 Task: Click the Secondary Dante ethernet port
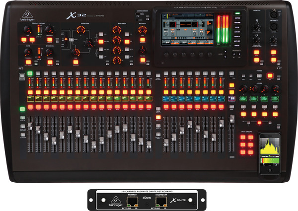coord(162,200)
